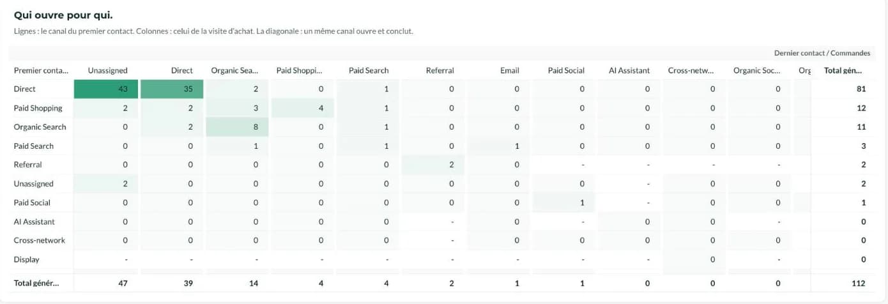888x304 pixels.
Task: Click the 'Unassigned' column header
Action: coord(107,70)
